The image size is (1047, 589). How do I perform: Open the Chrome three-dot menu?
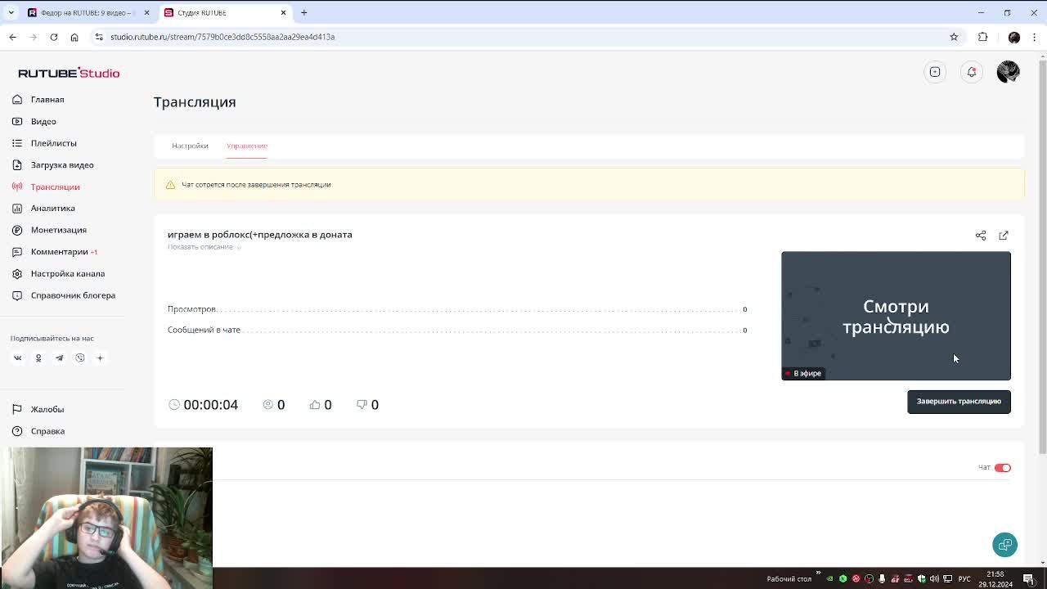pos(1035,37)
